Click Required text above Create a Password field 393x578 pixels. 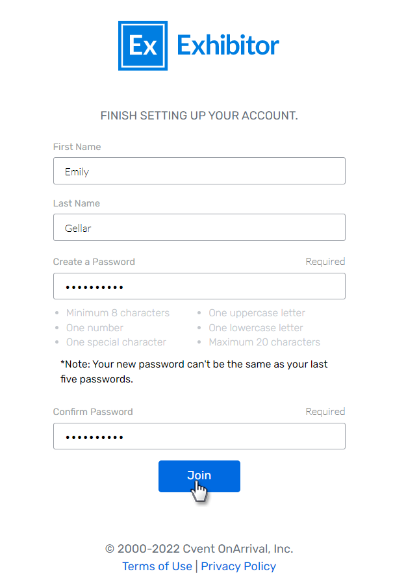(325, 262)
